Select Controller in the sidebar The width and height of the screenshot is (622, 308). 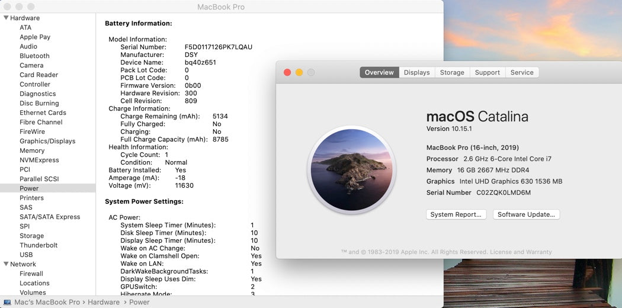[x=35, y=85]
